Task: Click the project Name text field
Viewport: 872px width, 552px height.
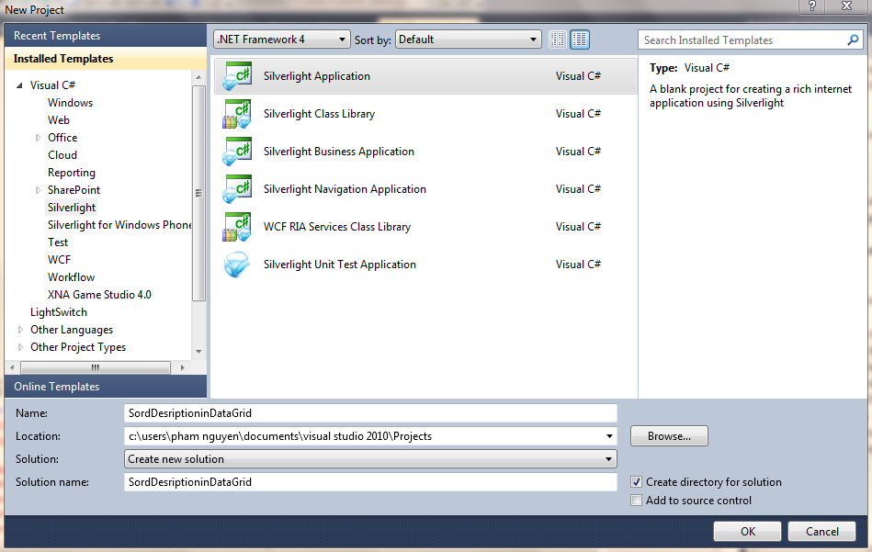Action: point(370,413)
